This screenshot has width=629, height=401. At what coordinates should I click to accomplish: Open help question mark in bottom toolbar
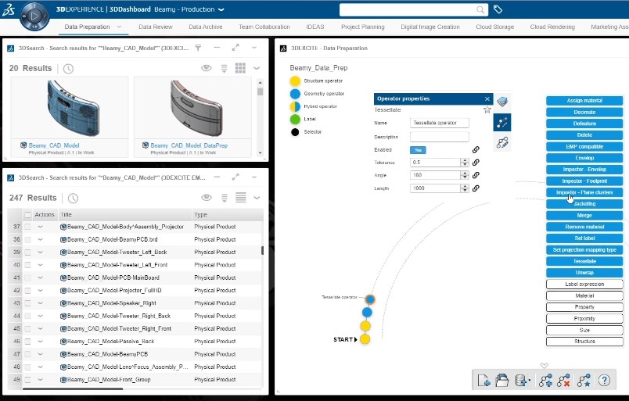tap(604, 380)
